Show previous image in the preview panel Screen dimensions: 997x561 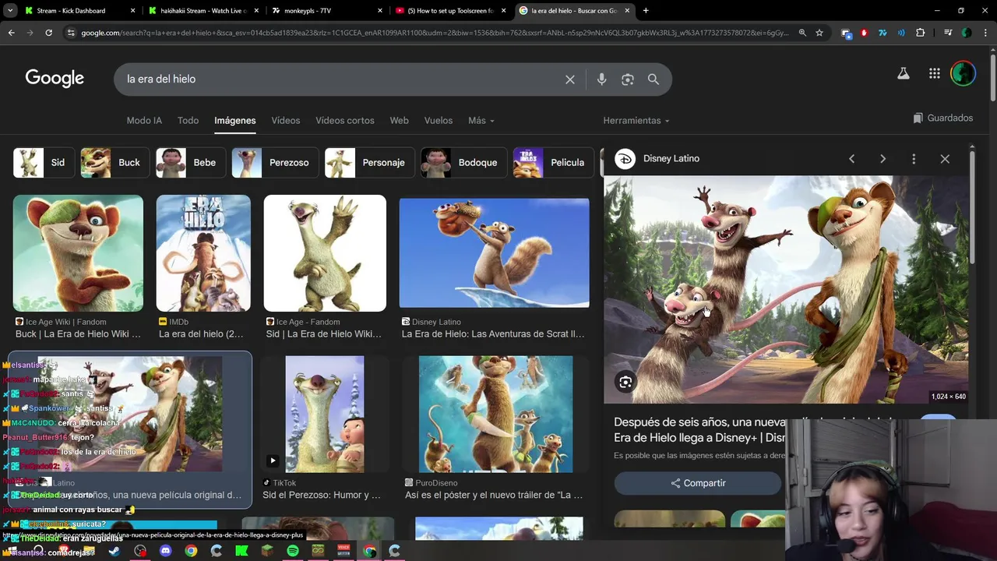tap(852, 159)
